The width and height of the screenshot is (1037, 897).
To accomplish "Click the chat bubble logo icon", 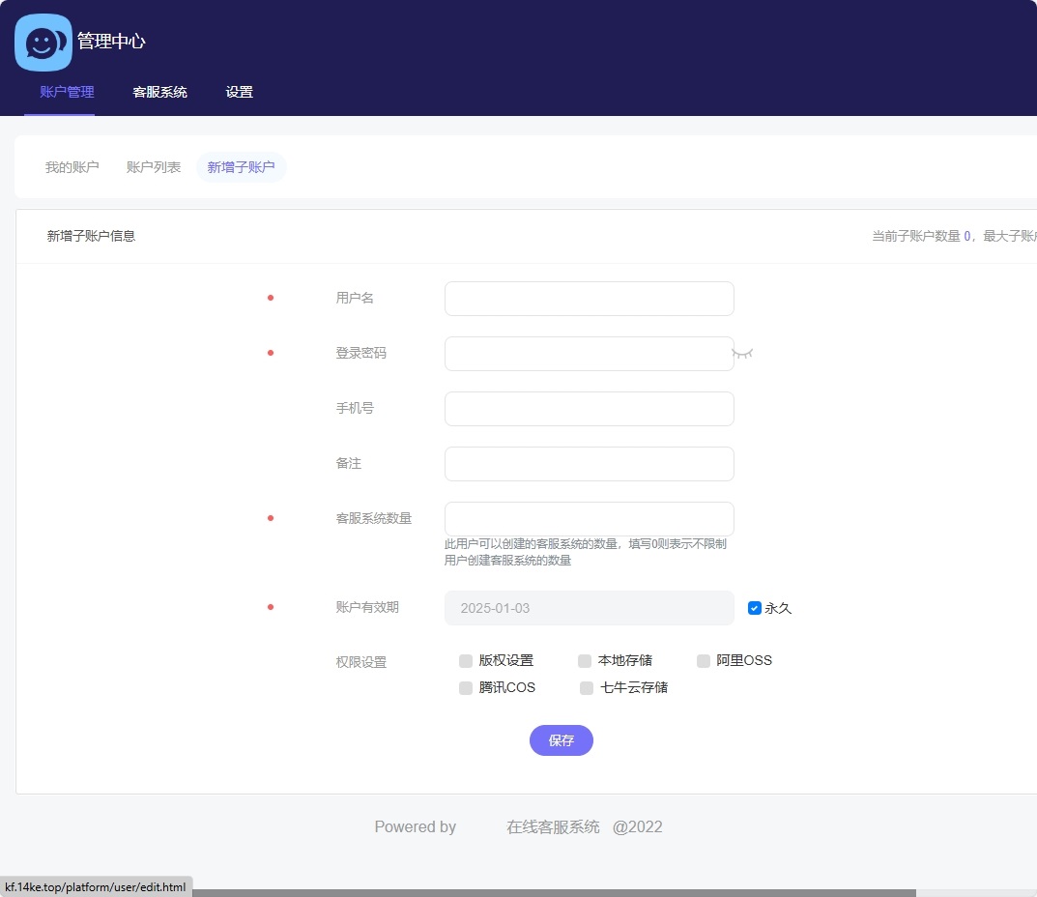I will pyautogui.click(x=43, y=43).
